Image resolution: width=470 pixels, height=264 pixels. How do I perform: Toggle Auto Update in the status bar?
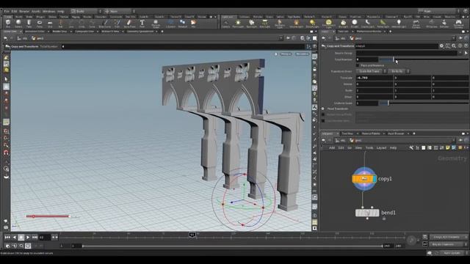pyautogui.click(x=452, y=253)
